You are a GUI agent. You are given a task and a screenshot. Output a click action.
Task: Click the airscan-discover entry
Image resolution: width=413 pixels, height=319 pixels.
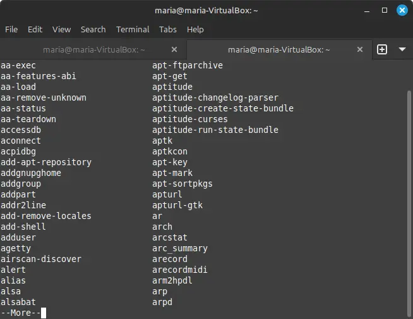point(41,259)
